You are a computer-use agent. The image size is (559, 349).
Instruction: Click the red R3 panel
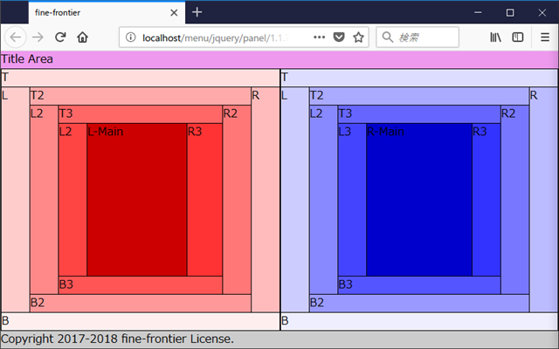(204, 200)
